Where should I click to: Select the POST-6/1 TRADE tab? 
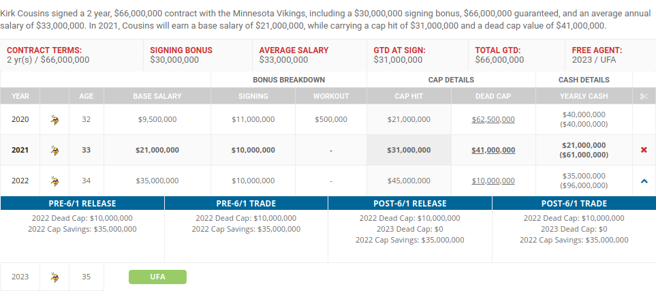pyautogui.click(x=574, y=204)
